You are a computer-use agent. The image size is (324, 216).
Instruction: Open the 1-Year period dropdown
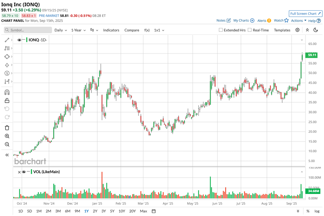(x=78, y=30)
